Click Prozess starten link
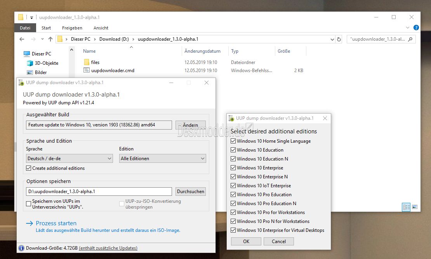Image resolution: width=431 pixels, height=259 pixels. click(56, 223)
